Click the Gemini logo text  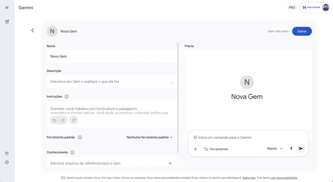[x=26, y=8]
